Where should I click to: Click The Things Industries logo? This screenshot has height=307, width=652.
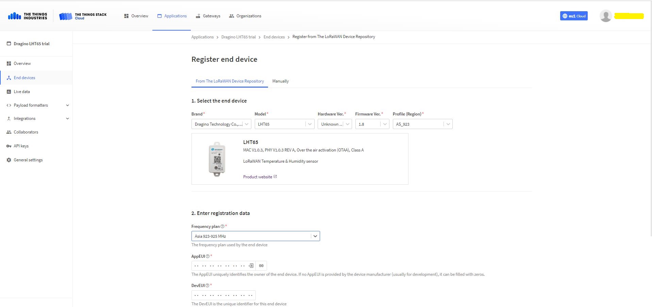click(28, 16)
